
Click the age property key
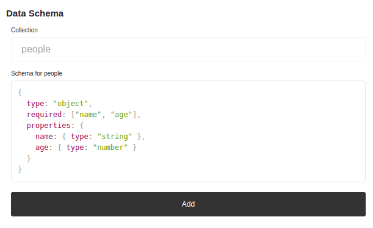coord(42,148)
